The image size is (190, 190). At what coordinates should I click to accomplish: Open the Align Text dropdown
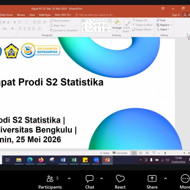(58, 25)
